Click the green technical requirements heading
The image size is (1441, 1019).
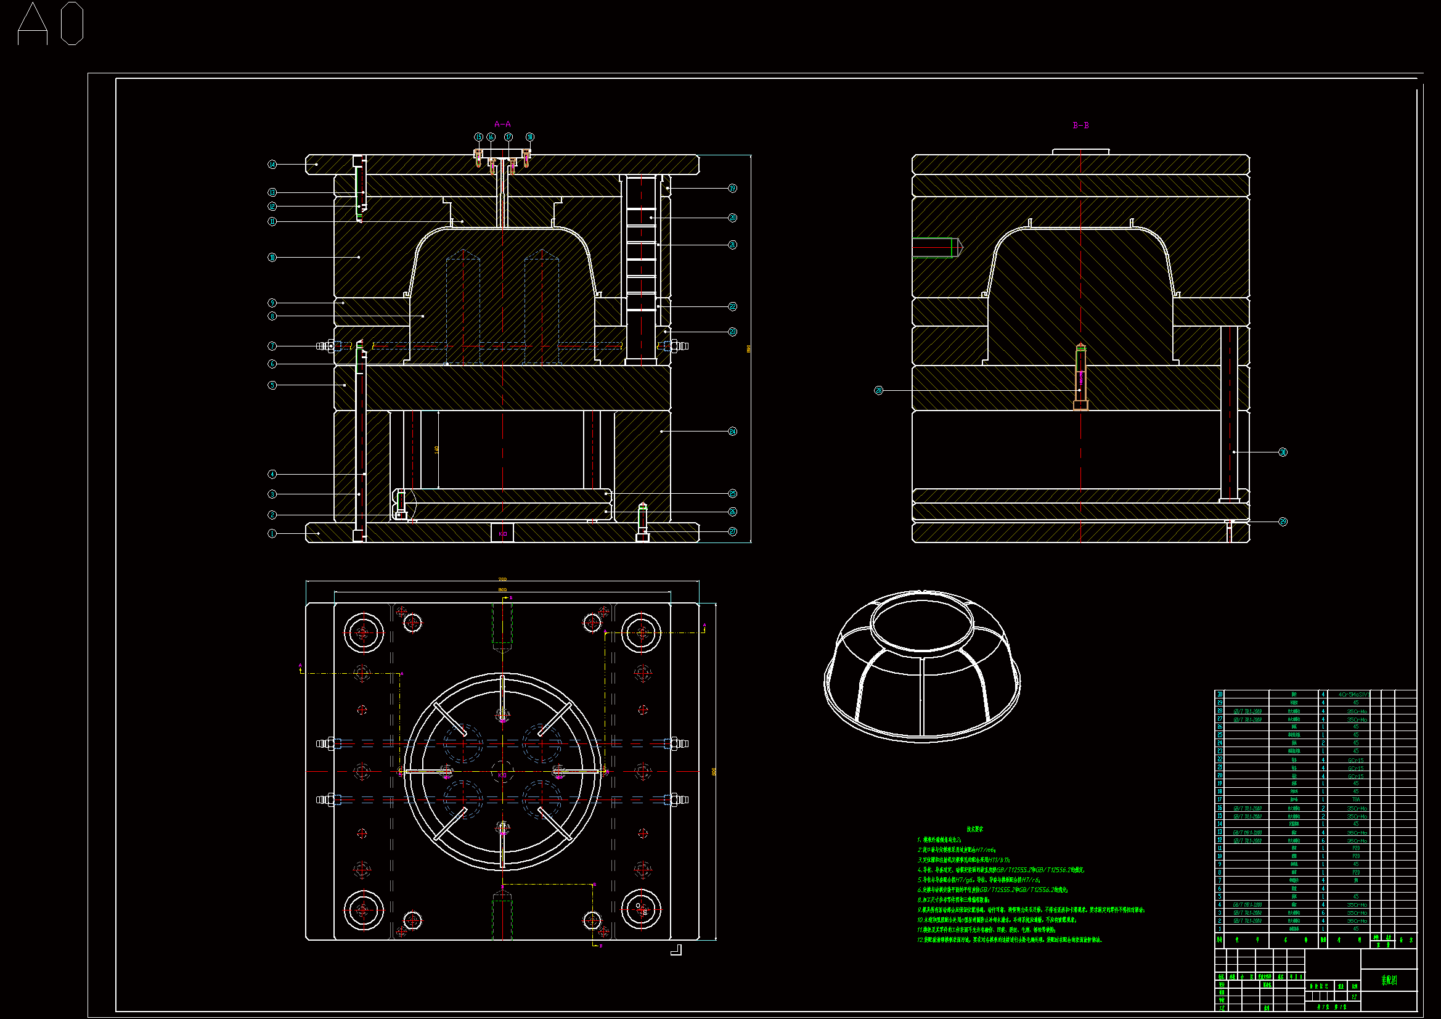[974, 829]
